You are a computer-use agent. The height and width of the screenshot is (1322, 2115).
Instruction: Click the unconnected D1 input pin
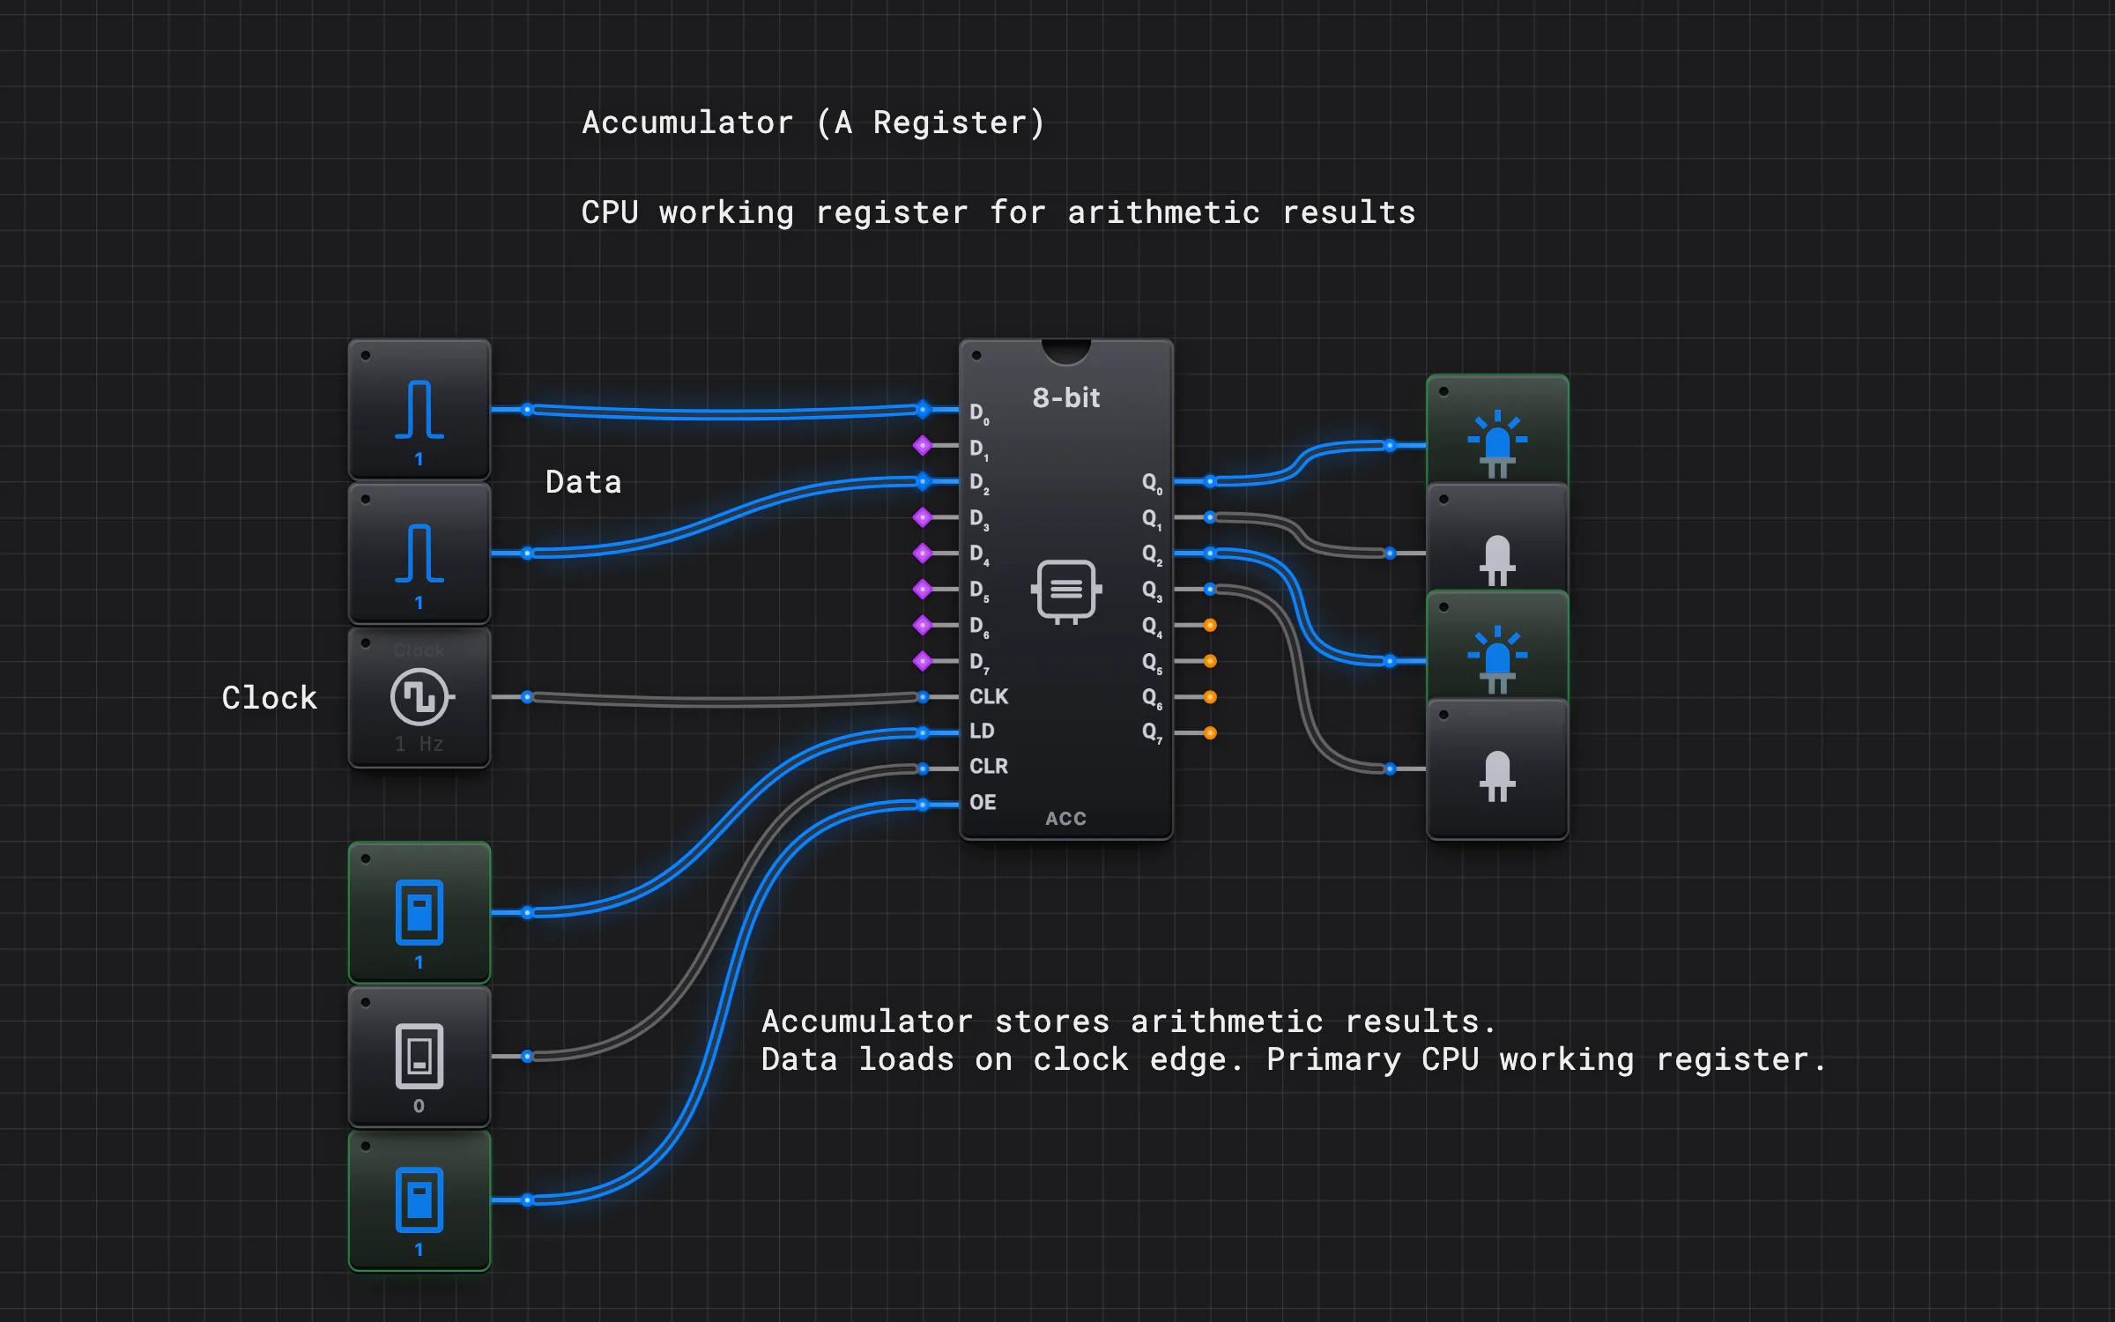(923, 446)
